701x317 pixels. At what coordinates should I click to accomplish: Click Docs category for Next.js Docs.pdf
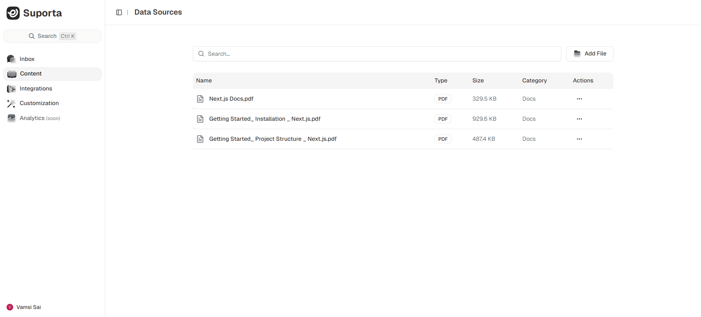point(529,99)
